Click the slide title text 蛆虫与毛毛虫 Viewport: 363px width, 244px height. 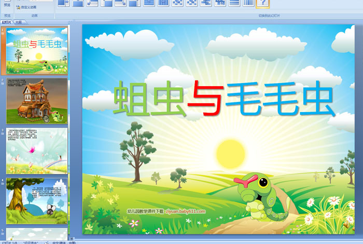pos(224,98)
